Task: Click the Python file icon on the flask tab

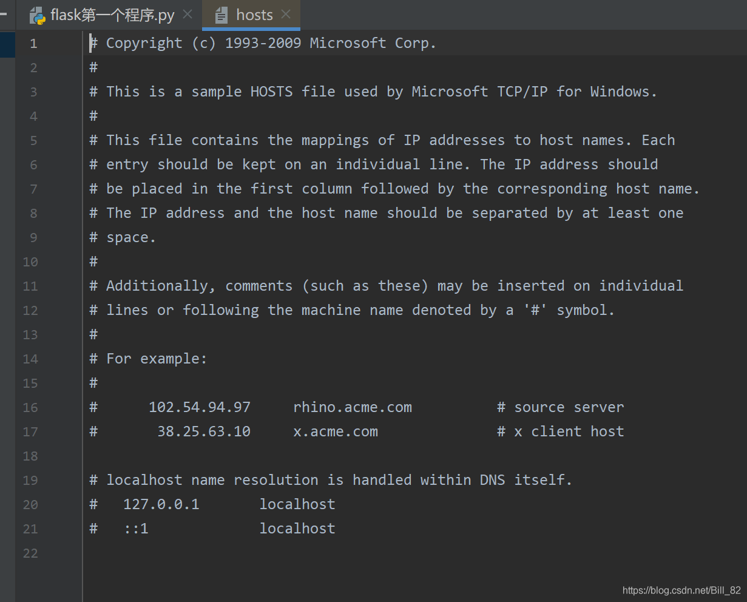Action: pyautogui.click(x=38, y=15)
